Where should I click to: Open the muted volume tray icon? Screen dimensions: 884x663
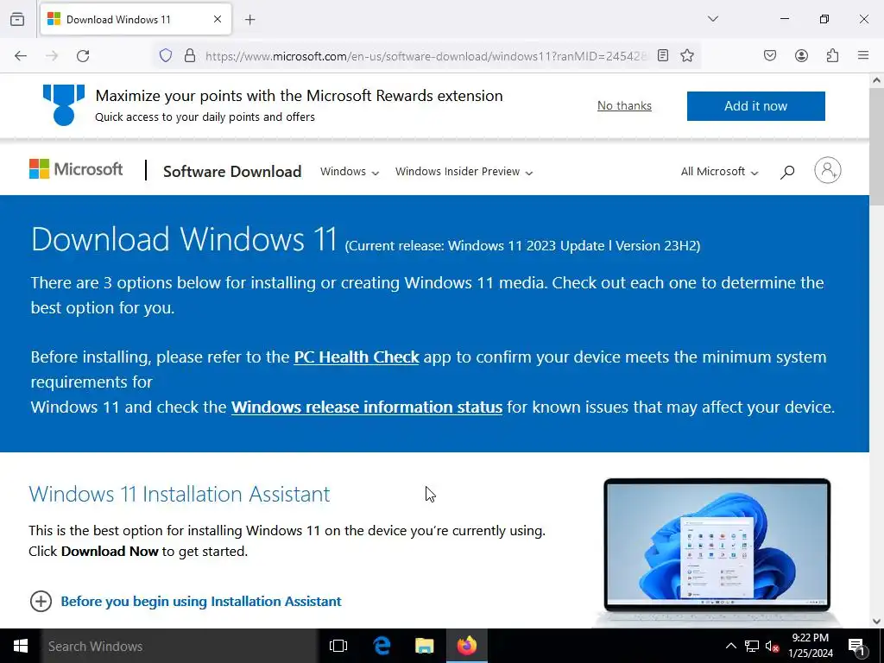(772, 646)
